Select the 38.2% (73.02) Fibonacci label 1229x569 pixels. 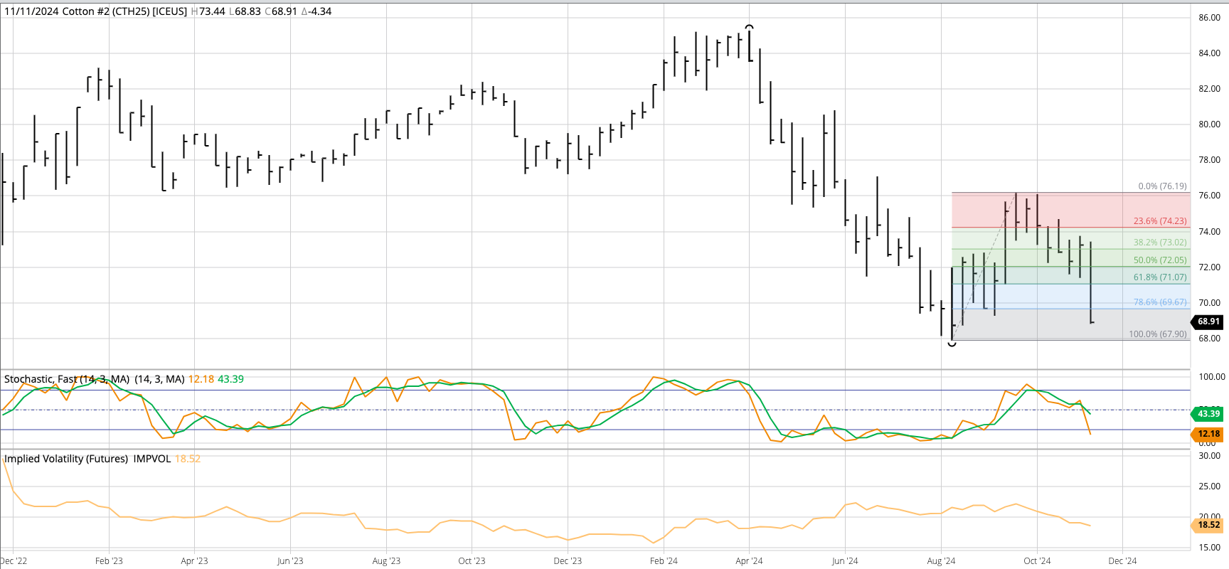1159,243
